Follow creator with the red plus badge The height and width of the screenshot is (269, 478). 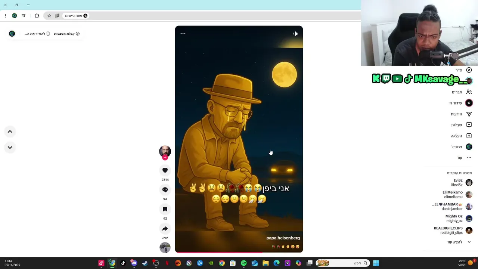pos(165,158)
